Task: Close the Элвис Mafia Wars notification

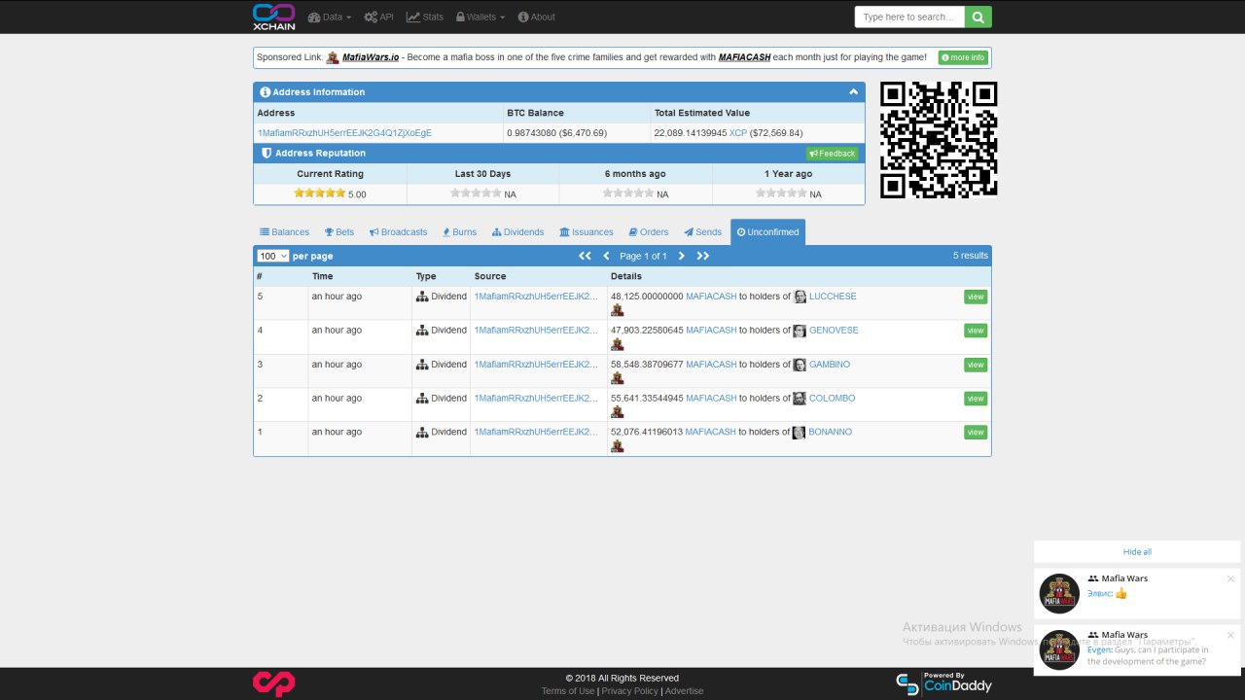Action: tap(1230, 578)
